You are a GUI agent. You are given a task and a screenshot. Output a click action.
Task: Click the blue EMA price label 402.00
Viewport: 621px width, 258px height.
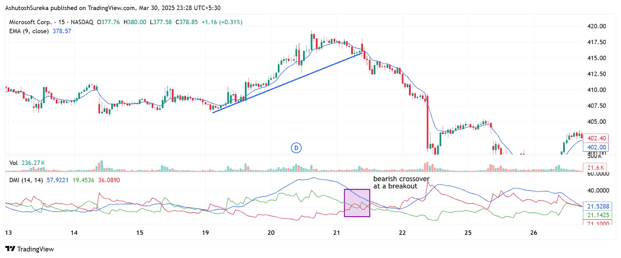coord(596,147)
